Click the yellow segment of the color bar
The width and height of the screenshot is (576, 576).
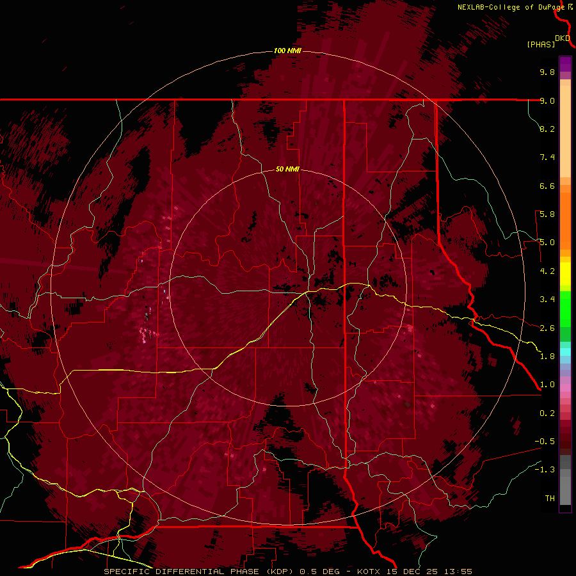[x=565, y=274]
